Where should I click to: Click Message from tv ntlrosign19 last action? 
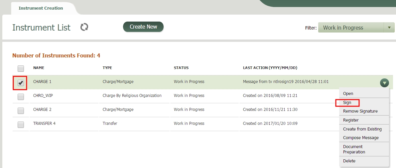click(286, 81)
